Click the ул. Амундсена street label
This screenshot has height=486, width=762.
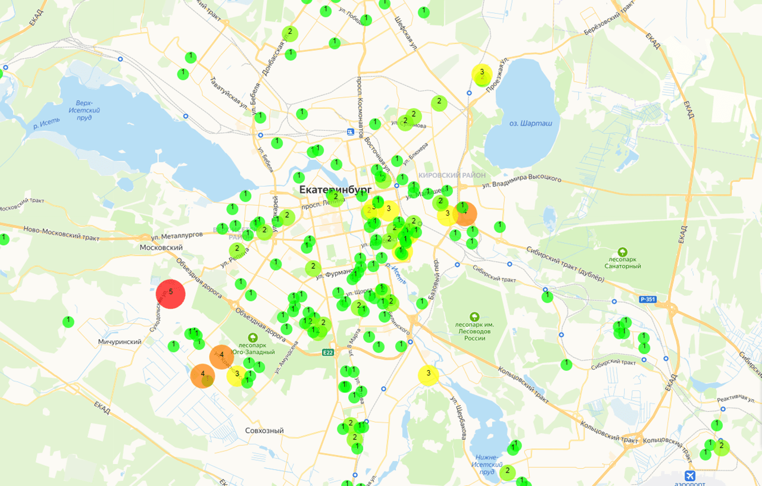[x=286, y=357]
